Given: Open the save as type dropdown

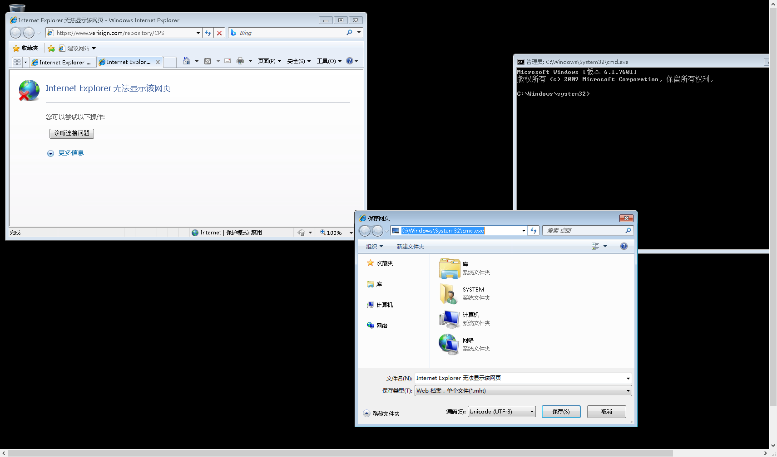Looking at the screenshot, I should coord(628,390).
